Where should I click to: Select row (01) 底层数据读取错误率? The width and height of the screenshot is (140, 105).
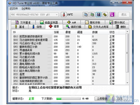(x=69, y=36)
